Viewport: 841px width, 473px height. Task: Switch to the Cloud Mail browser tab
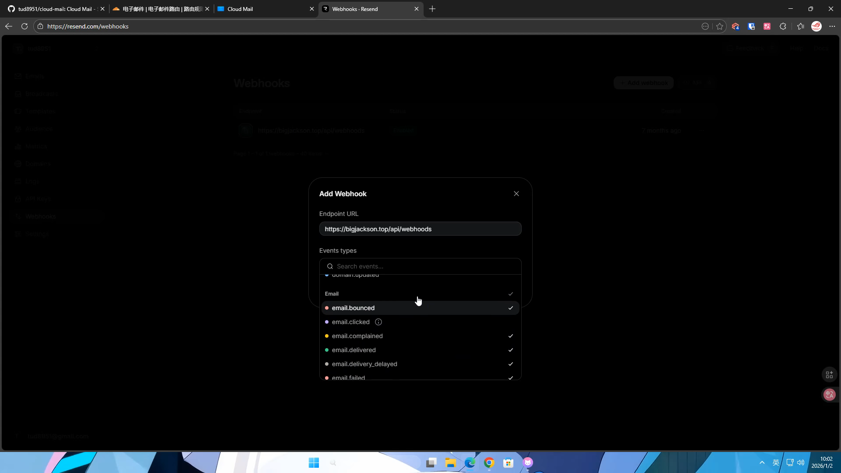tap(263, 9)
